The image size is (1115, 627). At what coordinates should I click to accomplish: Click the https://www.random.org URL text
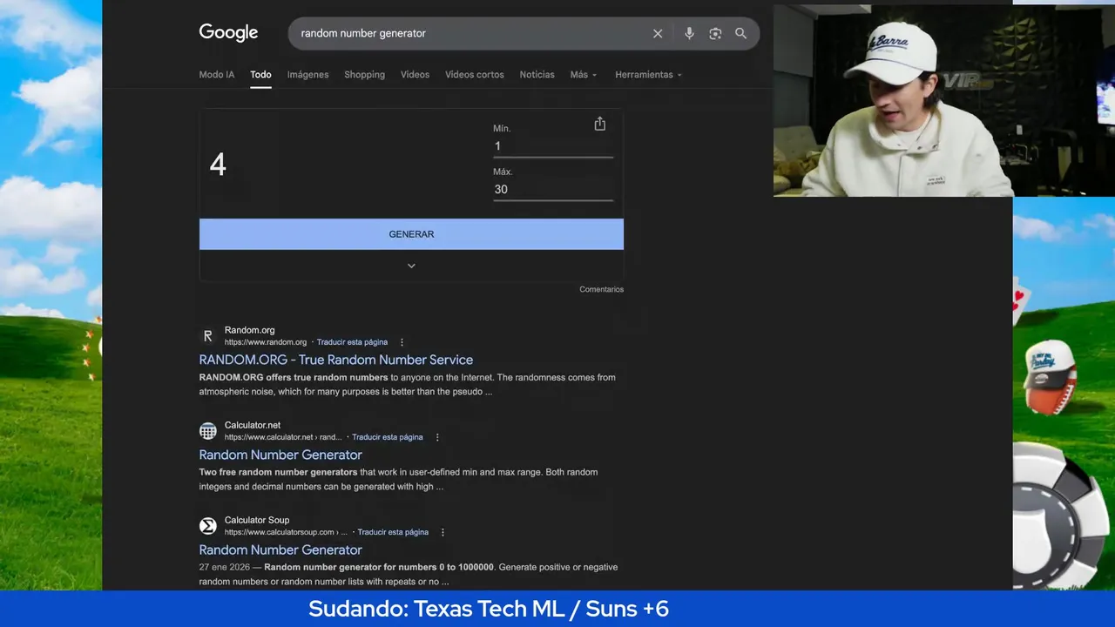(266, 342)
